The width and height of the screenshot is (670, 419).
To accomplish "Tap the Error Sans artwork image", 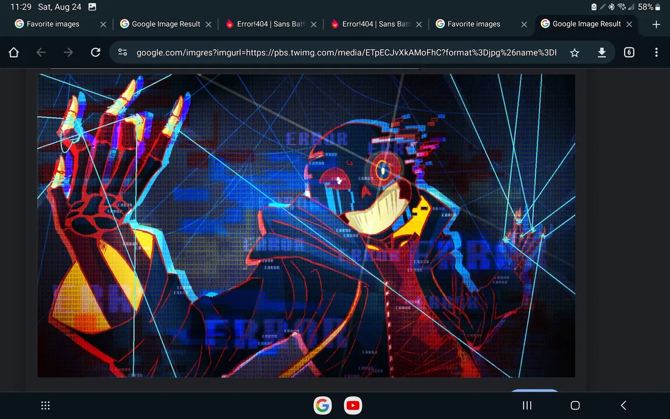I will (x=306, y=225).
